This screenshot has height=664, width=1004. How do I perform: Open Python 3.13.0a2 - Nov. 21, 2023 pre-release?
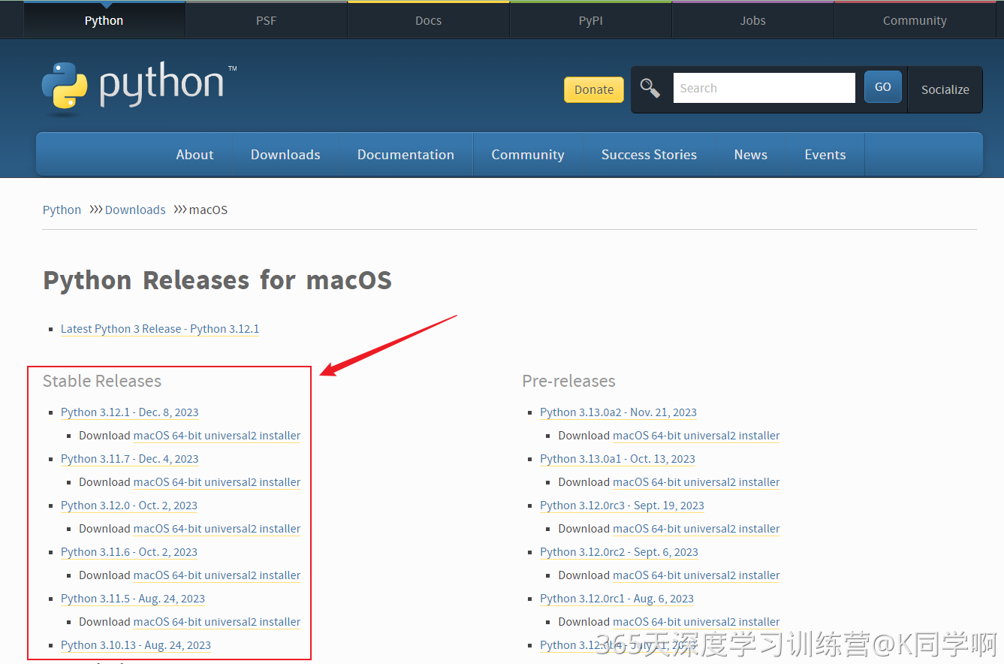point(618,412)
